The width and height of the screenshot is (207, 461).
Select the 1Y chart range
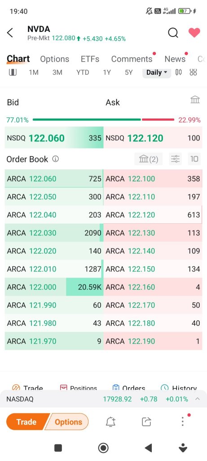(107, 72)
